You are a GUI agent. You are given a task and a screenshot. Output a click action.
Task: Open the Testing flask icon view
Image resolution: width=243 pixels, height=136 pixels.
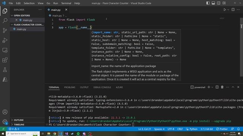click(5, 70)
